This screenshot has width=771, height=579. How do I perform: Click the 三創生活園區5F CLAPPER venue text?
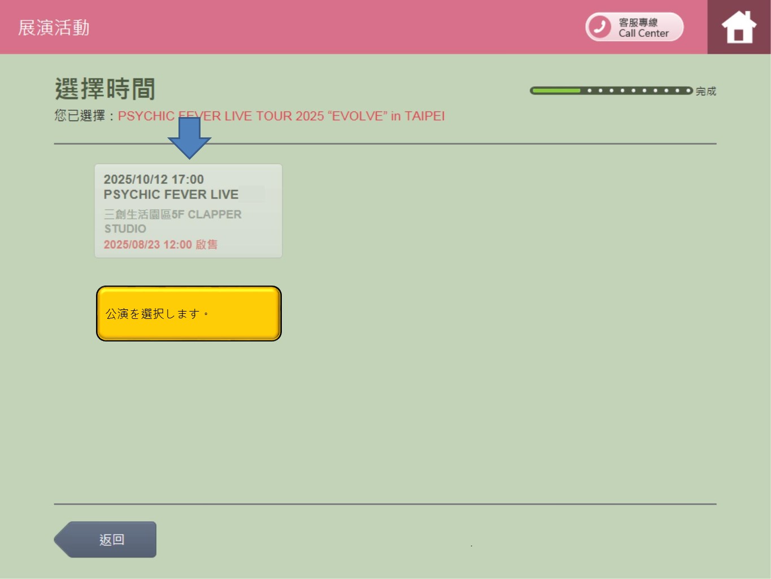pos(172,214)
